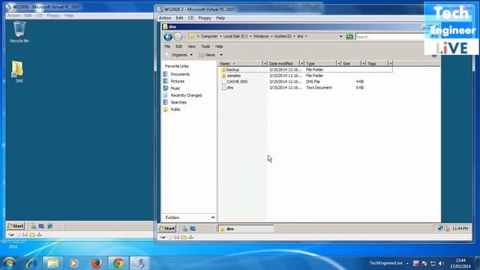This screenshot has width=480, height=270.
Task: Click the Start button in WS2008 2 guest
Action: point(167,228)
